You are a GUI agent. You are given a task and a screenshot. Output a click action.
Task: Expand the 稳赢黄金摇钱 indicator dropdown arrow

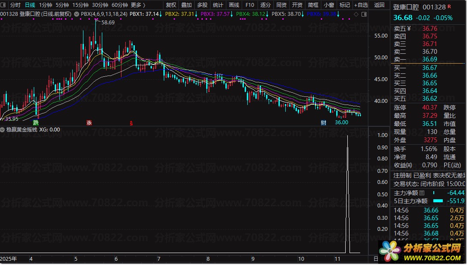[3, 130]
